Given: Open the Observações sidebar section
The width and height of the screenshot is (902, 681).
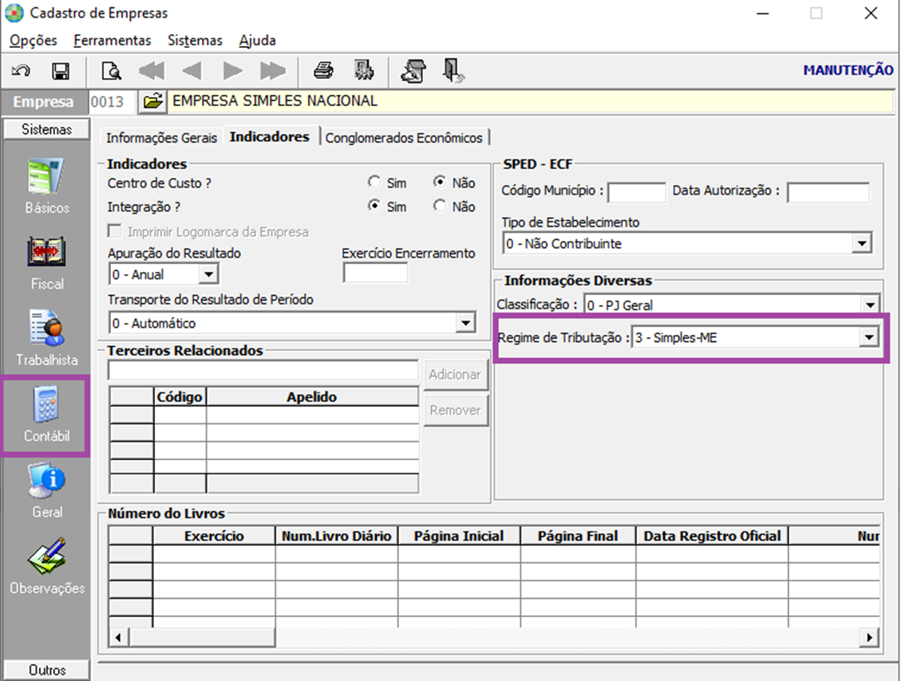Looking at the screenshot, I should tap(46, 567).
